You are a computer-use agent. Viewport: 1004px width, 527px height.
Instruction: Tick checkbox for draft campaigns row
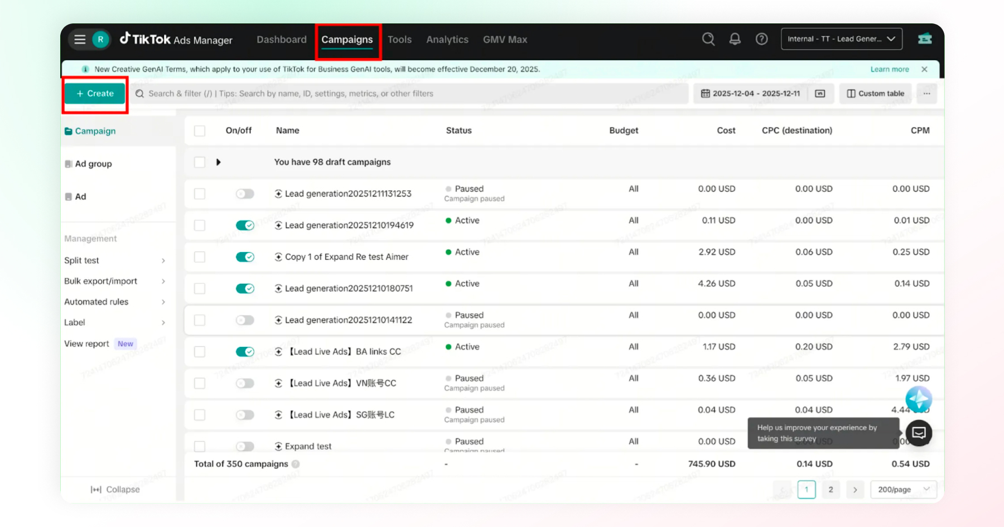coord(200,162)
